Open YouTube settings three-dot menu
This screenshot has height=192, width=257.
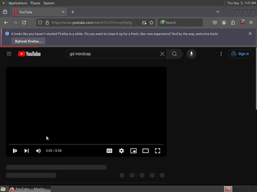[x=221, y=54]
